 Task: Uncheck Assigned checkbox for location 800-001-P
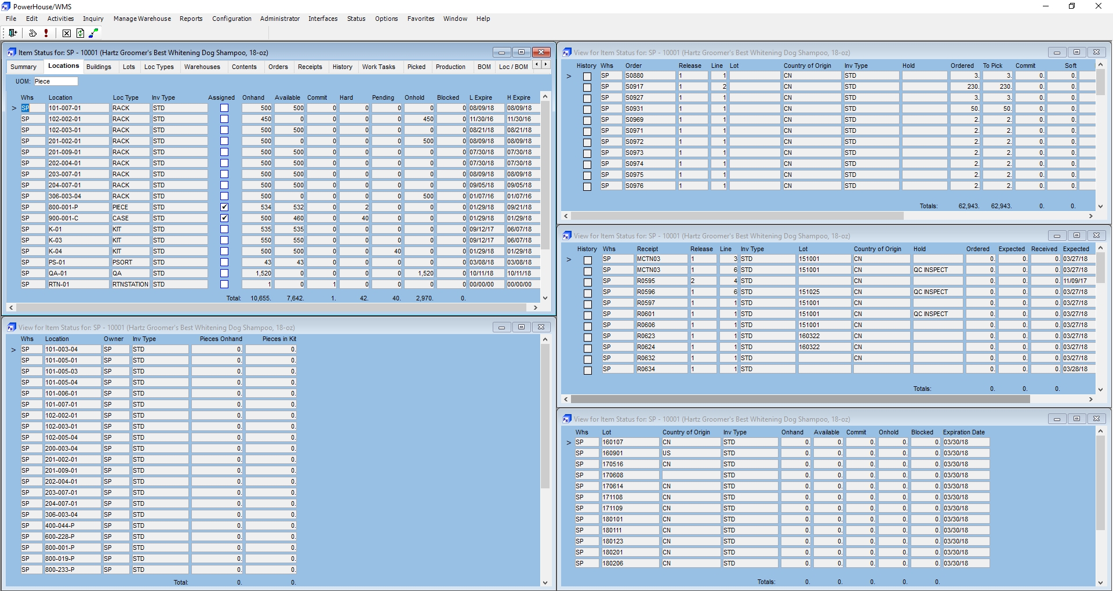click(x=224, y=207)
